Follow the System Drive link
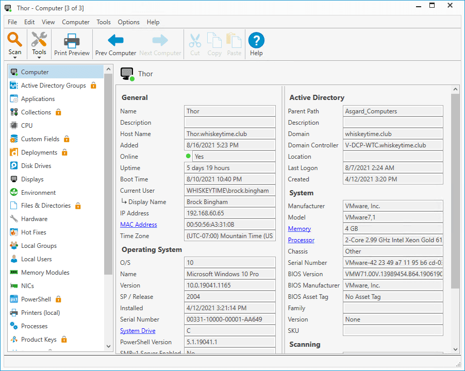 tap(138, 331)
